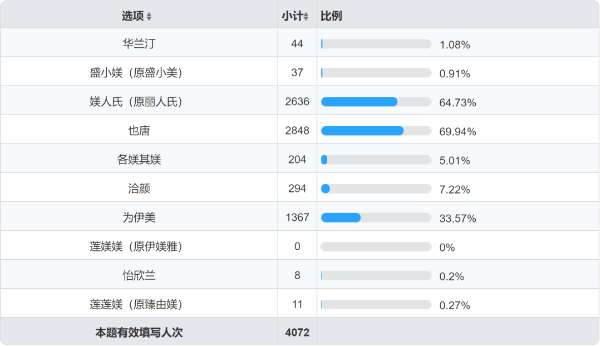Click the 本题有效填写人次 footer label

pyautogui.click(x=139, y=332)
